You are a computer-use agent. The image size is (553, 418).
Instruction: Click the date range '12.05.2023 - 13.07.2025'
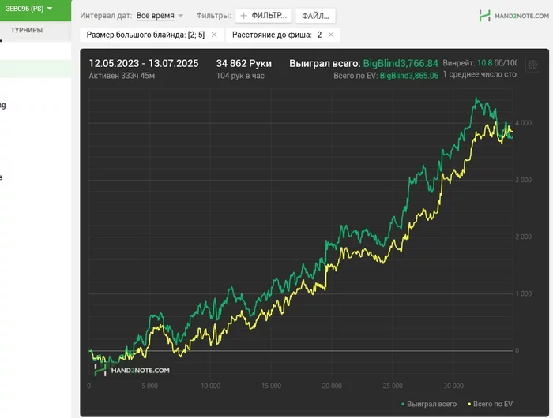click(144, 63)
